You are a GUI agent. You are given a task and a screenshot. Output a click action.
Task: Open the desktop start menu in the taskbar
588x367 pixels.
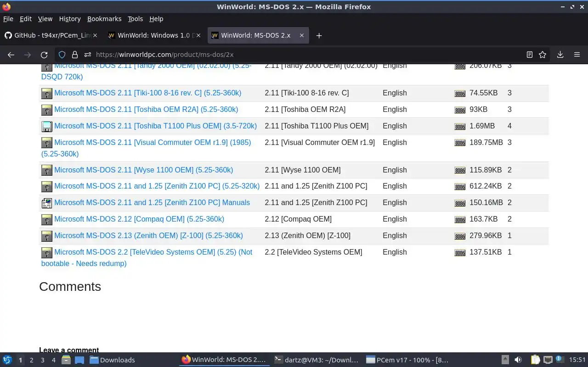click(x=7, y=360)
